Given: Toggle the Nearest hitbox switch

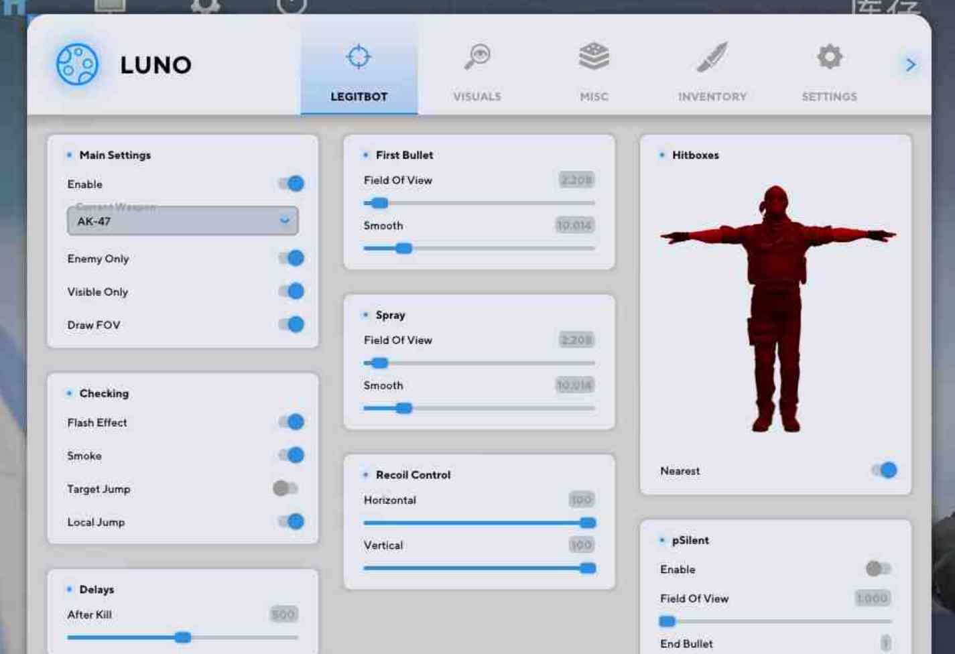Looking at the screenshot, I should (884, 470).
